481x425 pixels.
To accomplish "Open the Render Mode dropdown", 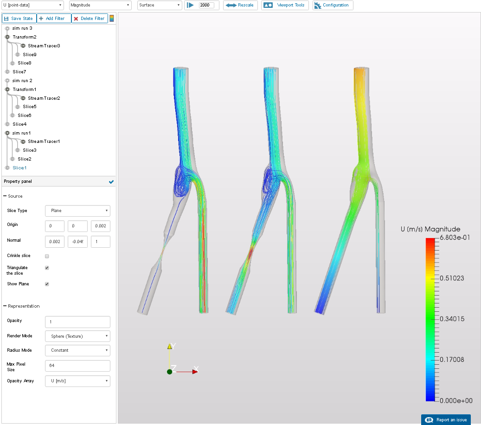I will [77, 336].
